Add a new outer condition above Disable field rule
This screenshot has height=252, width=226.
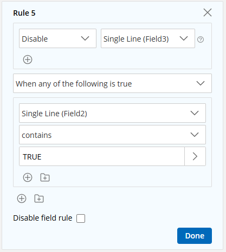point(22,198)
